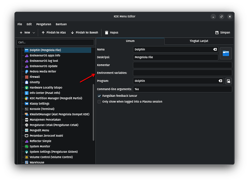Click the Manajemen Pencetakan printer icon
Image resolution: width=249 pixels, height=182 pixels.
[27, 120]
